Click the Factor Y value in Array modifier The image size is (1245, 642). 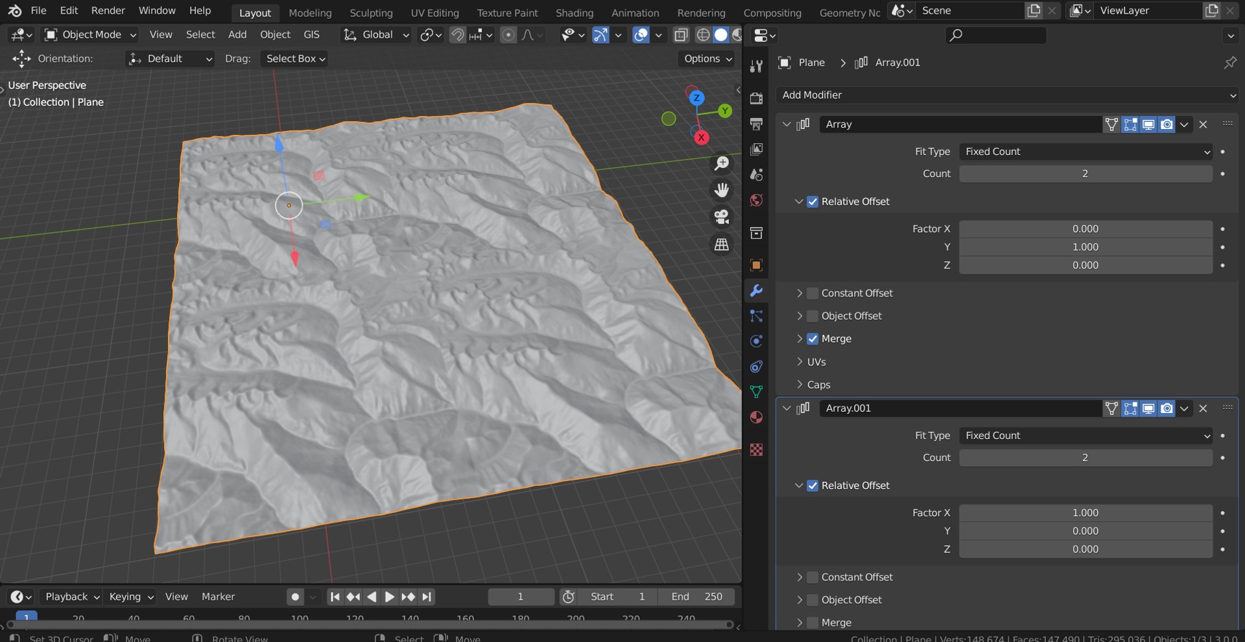[x=1085, y=247]
